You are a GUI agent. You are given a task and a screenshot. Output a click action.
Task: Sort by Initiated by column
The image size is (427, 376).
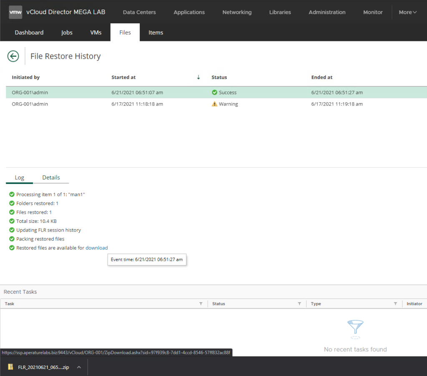click(x=25, y=77)
